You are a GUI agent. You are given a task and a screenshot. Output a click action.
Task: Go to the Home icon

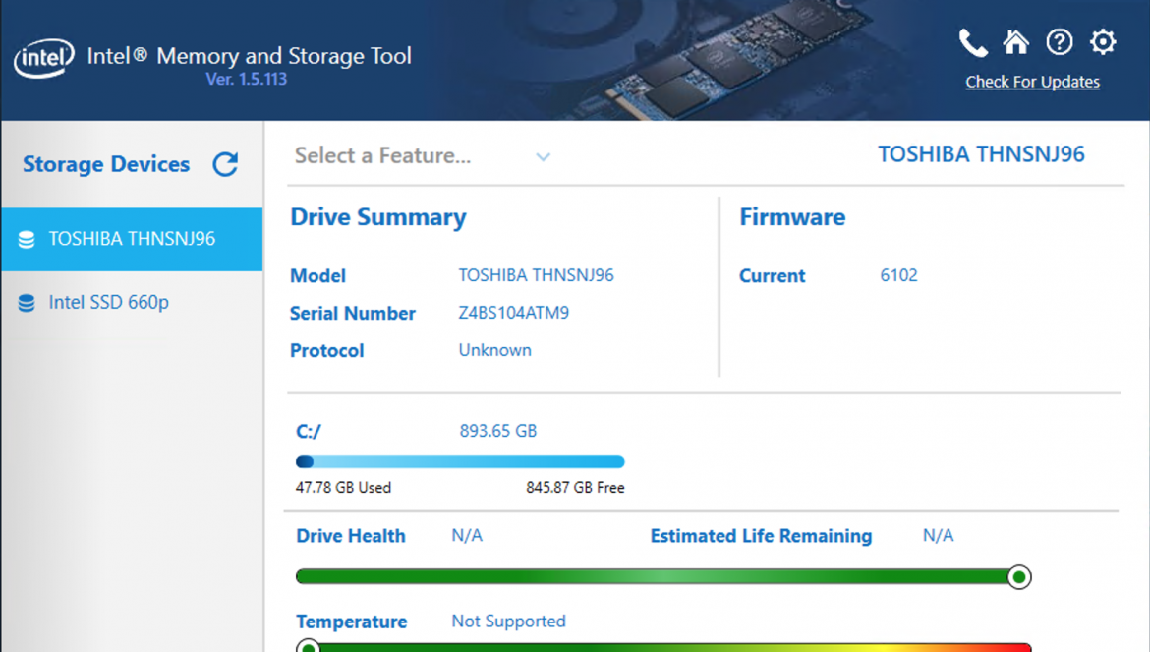[x=1015, y=42]
